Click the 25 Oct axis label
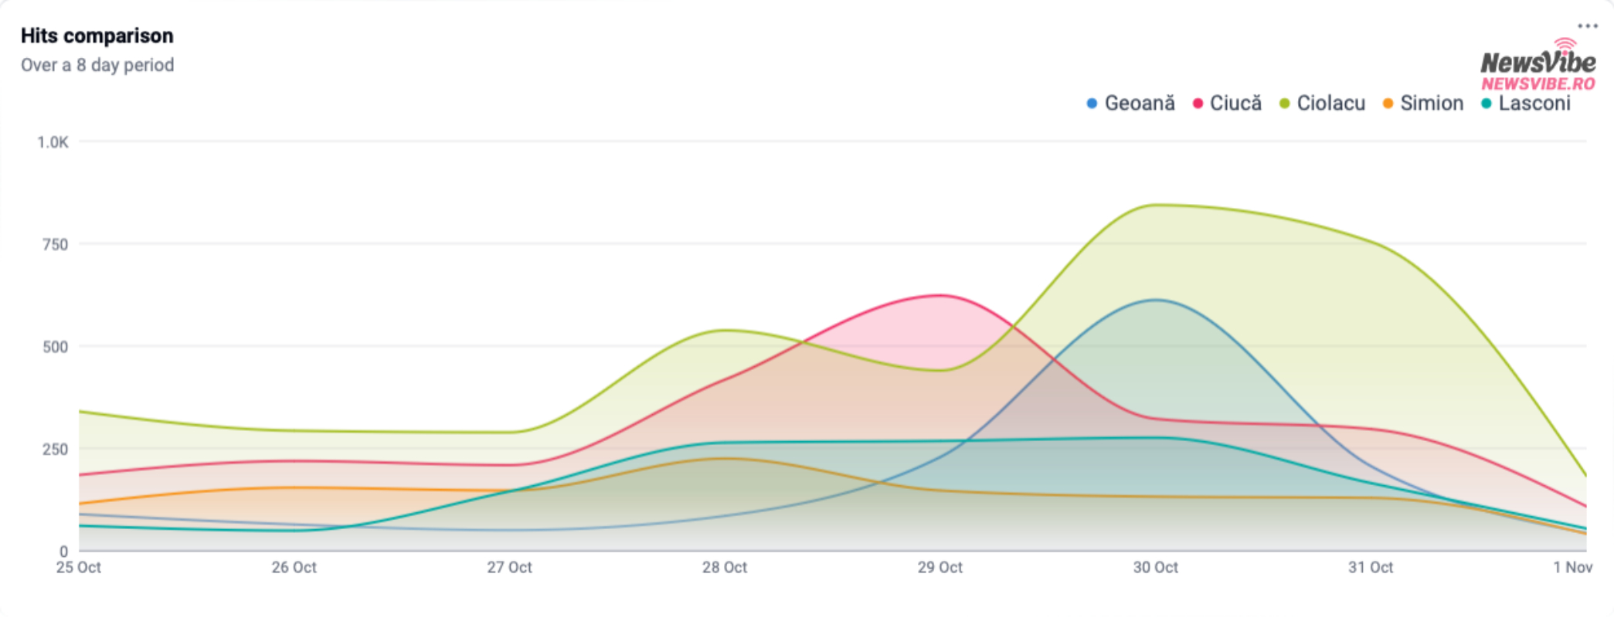Image resolution: width=1614 pixels, height=618 pixels. tap(79, 567)
